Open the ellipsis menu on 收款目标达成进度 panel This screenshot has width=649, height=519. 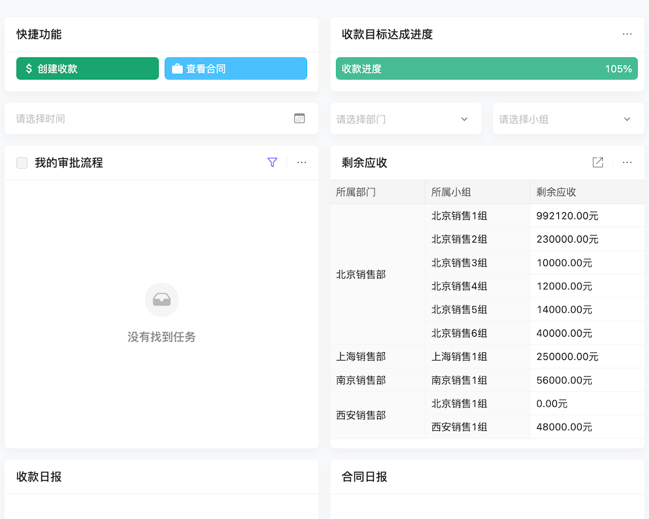(x=627, y=34)
